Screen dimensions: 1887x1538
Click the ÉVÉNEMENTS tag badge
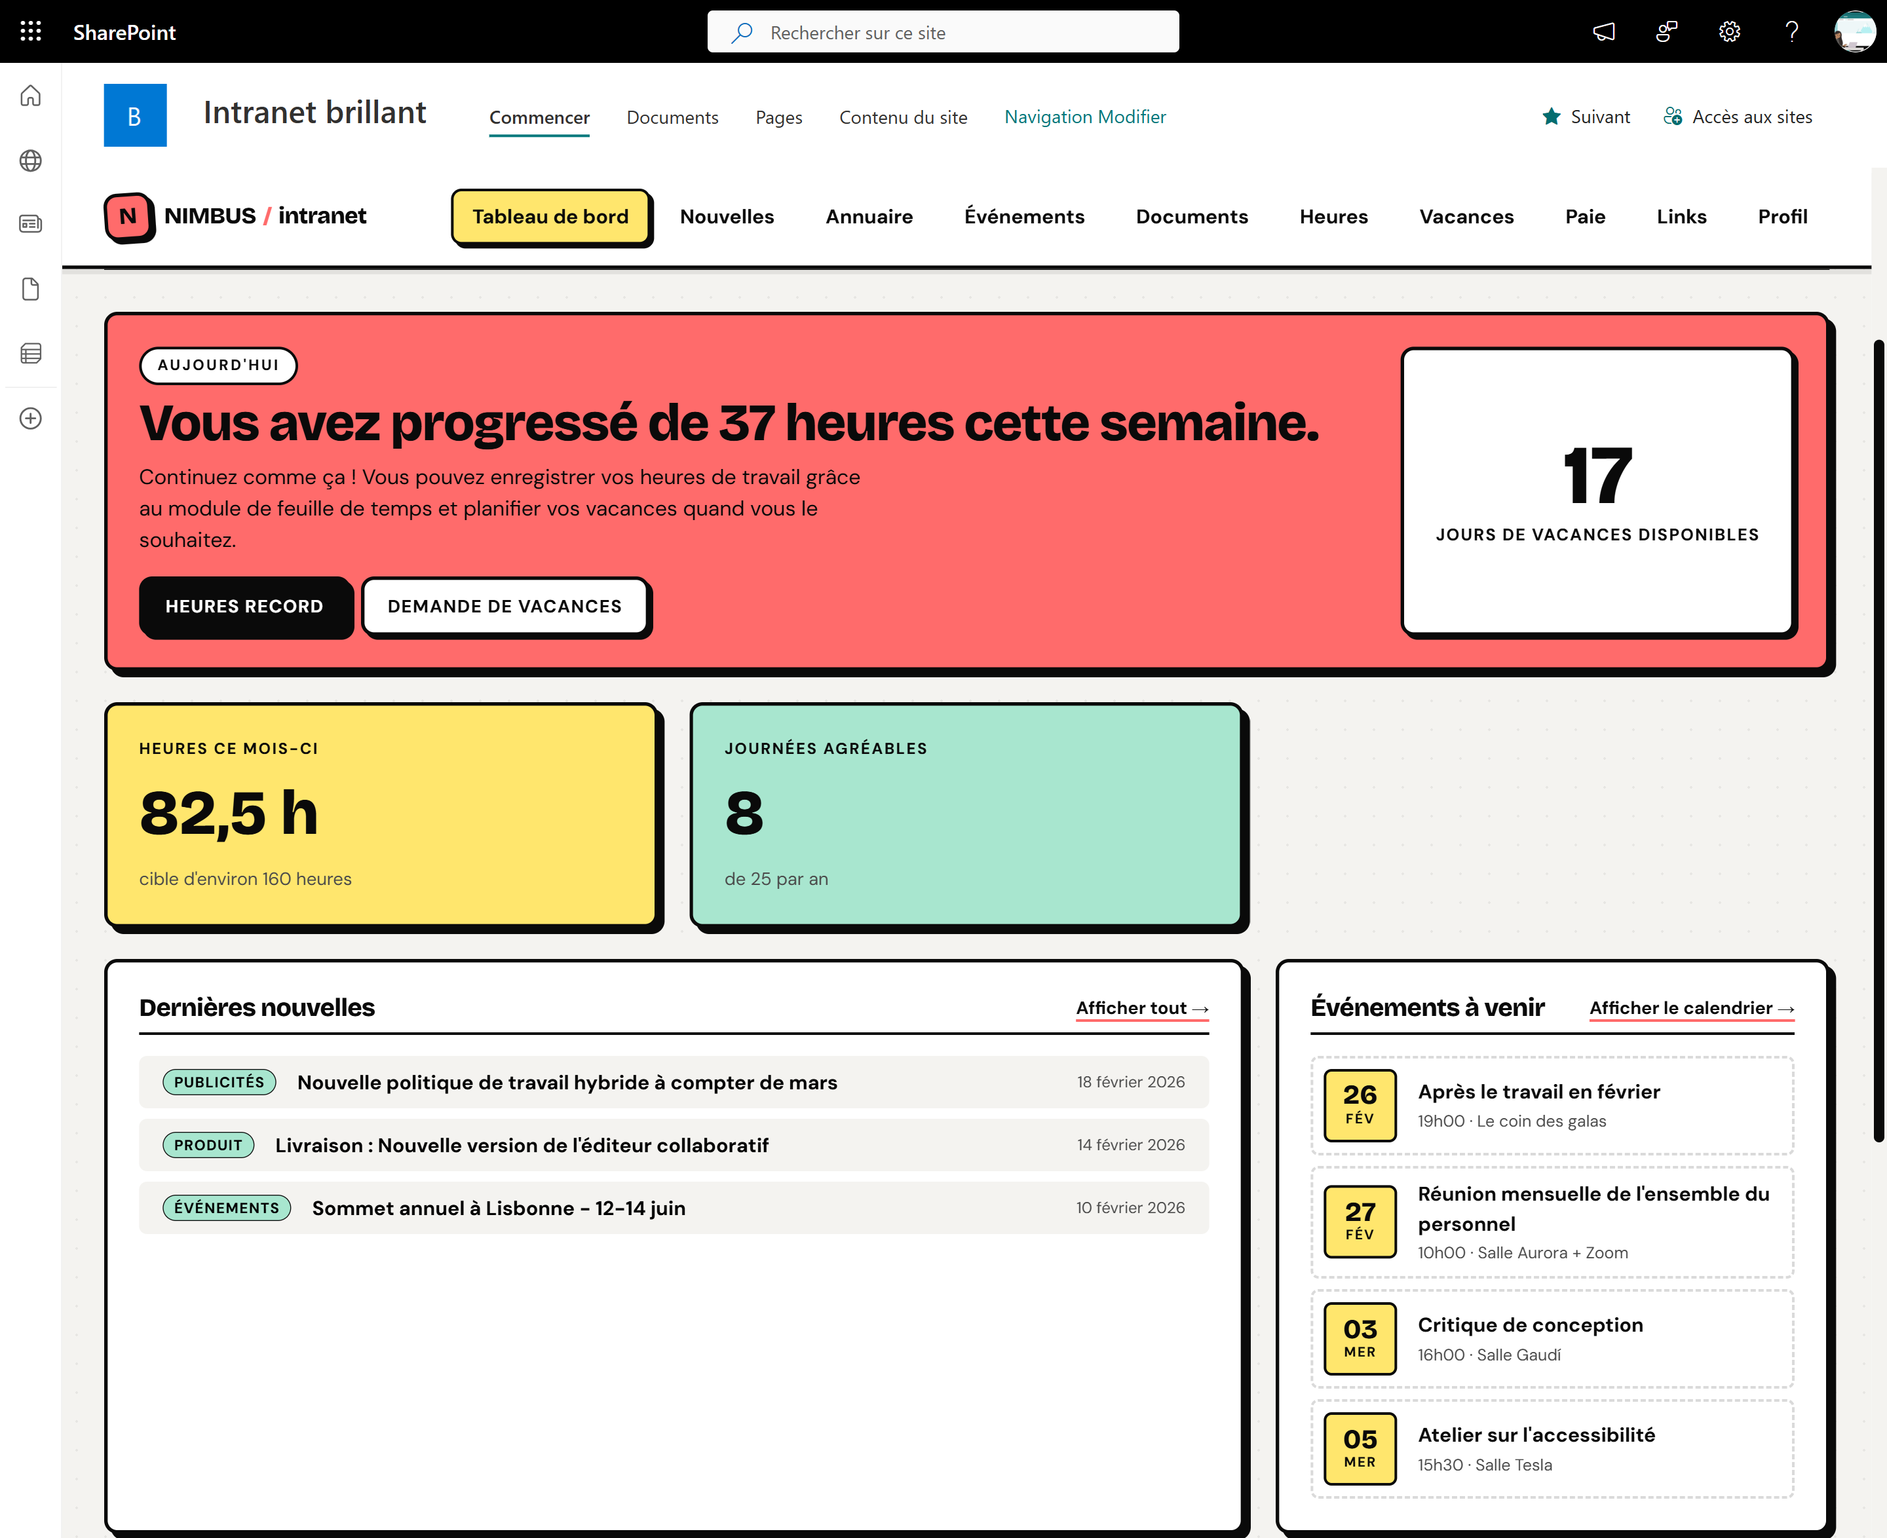(227, 1208)
